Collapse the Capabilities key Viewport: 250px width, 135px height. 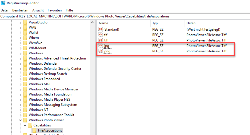[25, 125]
